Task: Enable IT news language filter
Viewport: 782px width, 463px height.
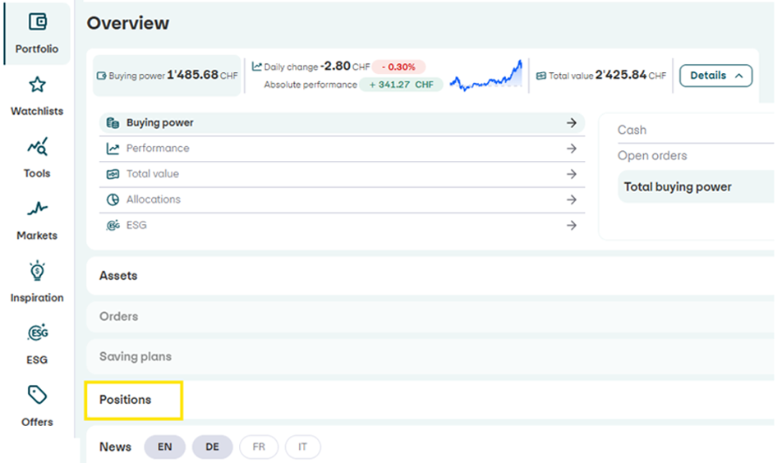Action: [302, 447]
